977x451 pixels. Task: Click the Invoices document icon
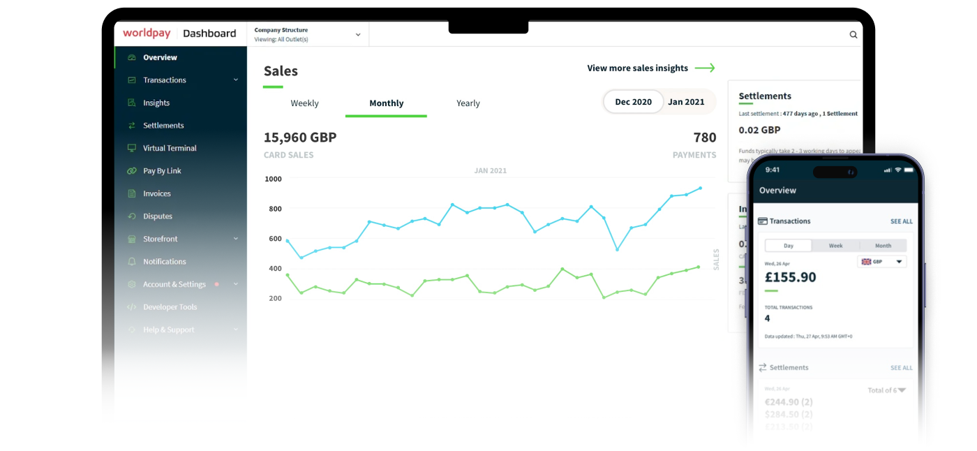click(x=131, y=193)
